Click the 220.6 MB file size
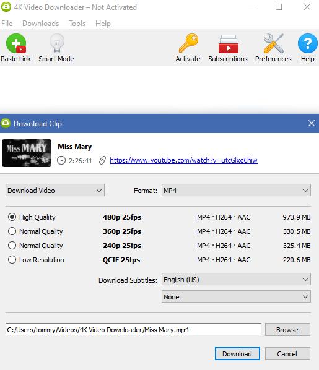 coord(297,260)
